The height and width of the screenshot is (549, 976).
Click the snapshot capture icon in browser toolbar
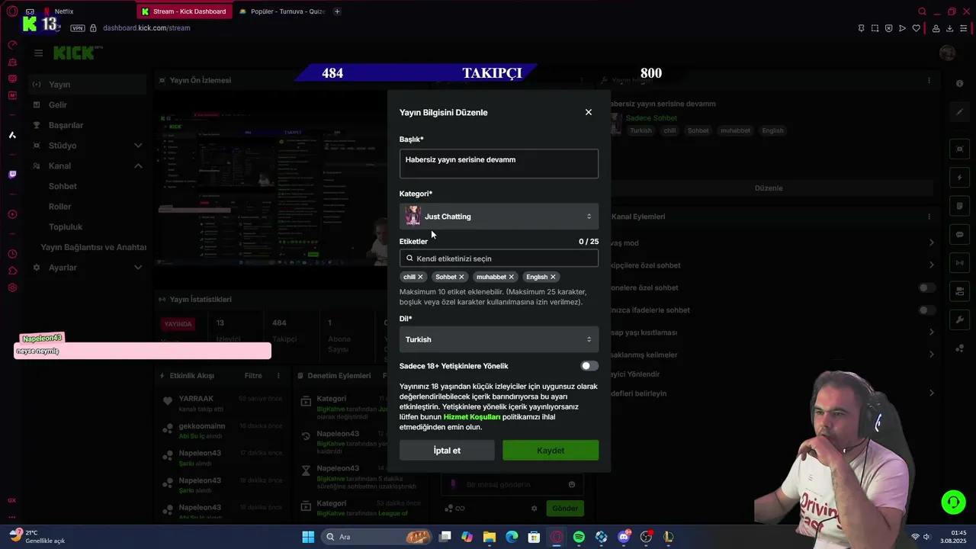875,28
